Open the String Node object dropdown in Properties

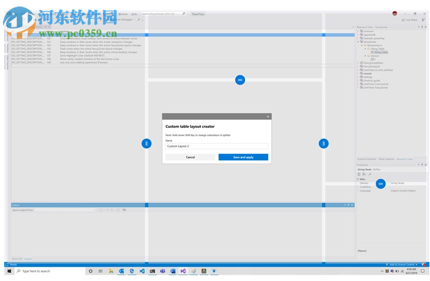point(425,169)
